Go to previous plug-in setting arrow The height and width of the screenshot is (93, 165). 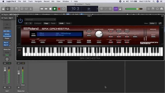tap(26, 23)
